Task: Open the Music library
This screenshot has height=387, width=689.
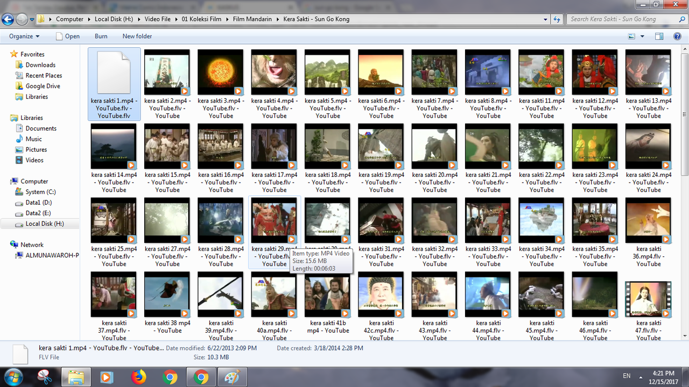Action: [33, 139]
